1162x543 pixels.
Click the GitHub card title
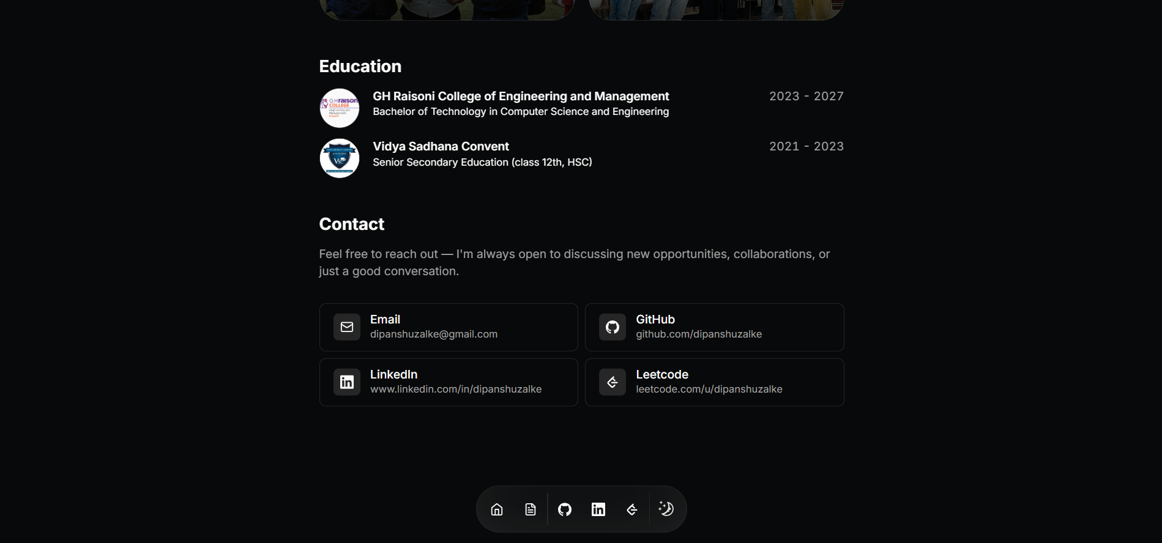655,319
